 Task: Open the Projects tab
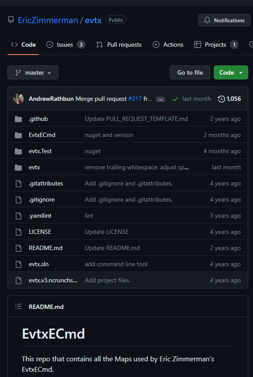click(216, 45)
